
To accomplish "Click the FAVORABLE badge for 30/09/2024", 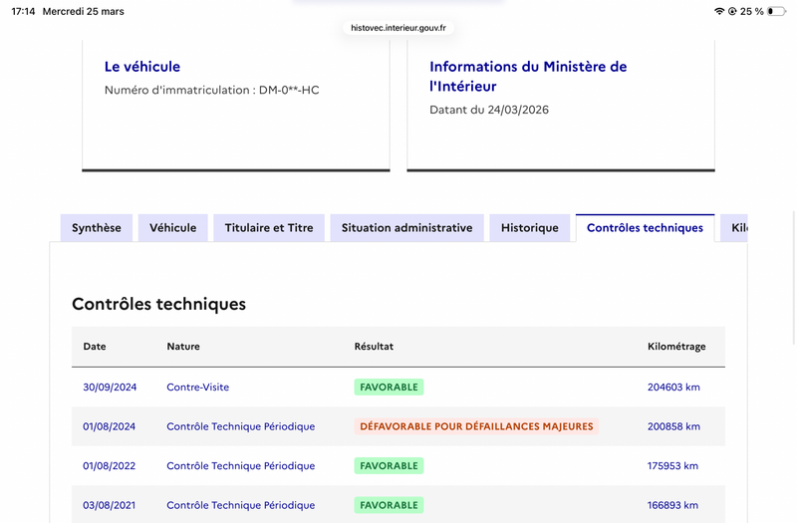I will [x=389, y=388].
